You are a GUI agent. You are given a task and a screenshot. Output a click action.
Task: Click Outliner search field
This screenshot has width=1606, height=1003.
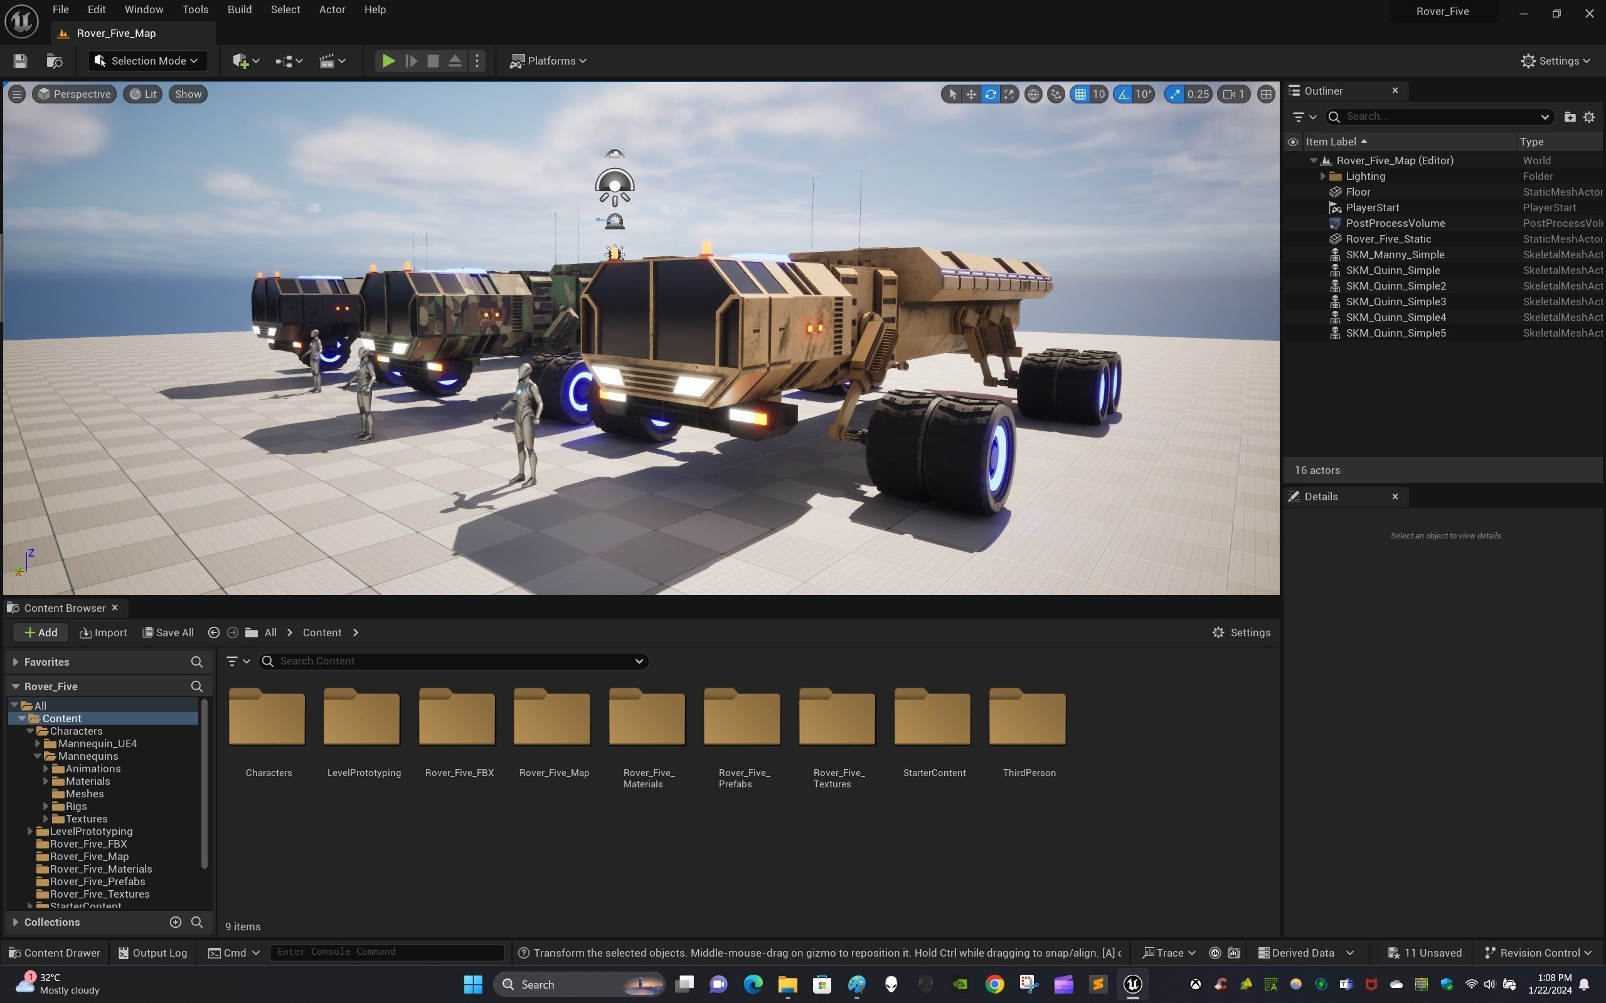click(1438, 117)
